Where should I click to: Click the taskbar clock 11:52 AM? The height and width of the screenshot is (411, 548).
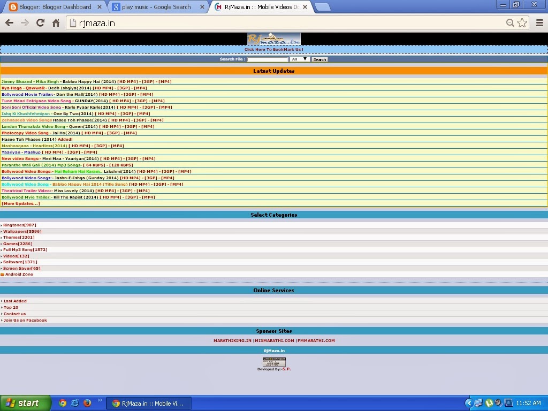[x=528, y=403]
